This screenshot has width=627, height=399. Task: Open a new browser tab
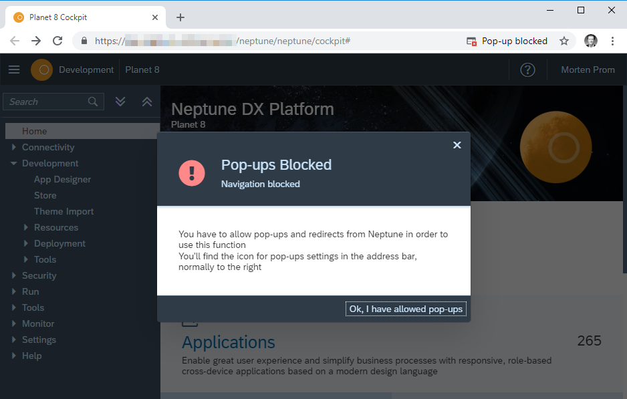[180, 17]
